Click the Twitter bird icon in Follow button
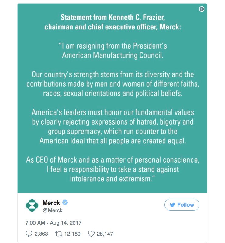The height and width of the screenshot is (243, 225). (x=172, y=205)
